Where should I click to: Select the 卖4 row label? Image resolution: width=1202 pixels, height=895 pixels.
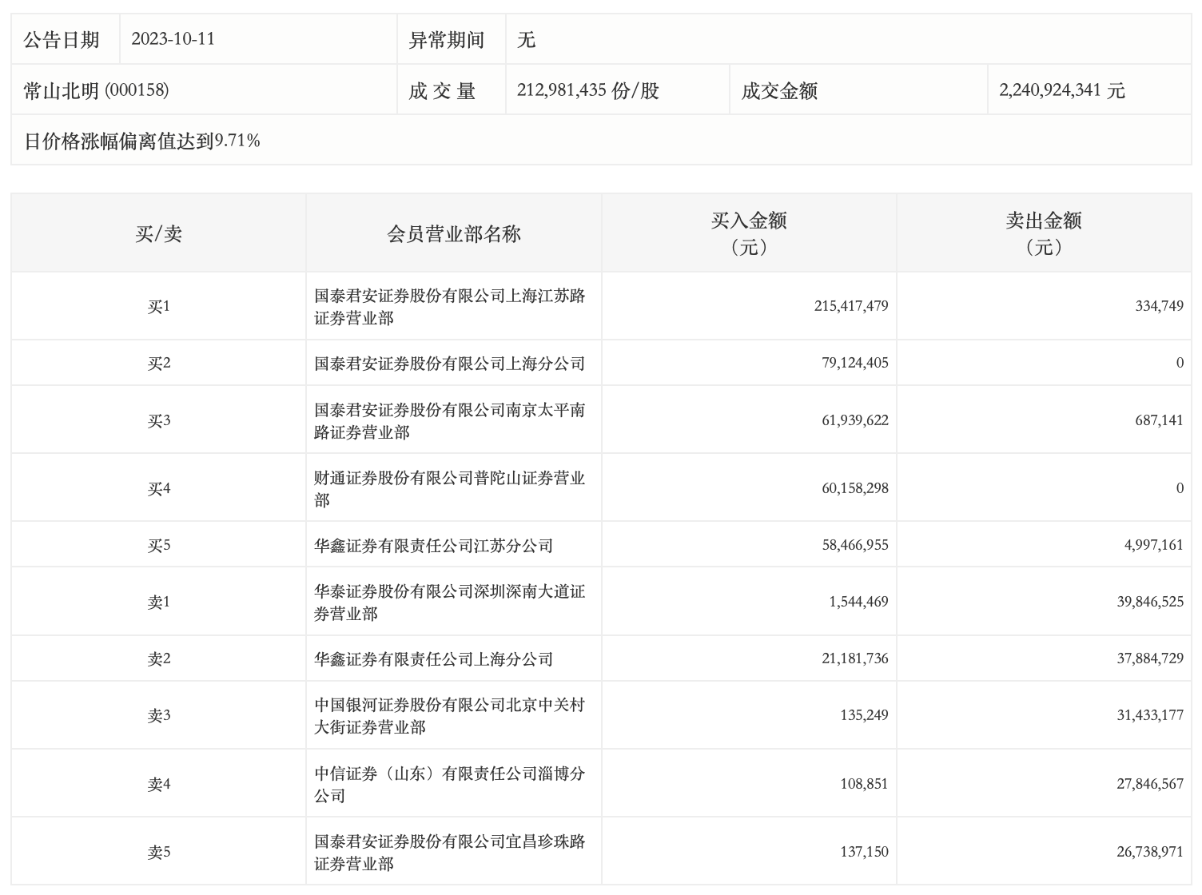[x=158, y=785]
